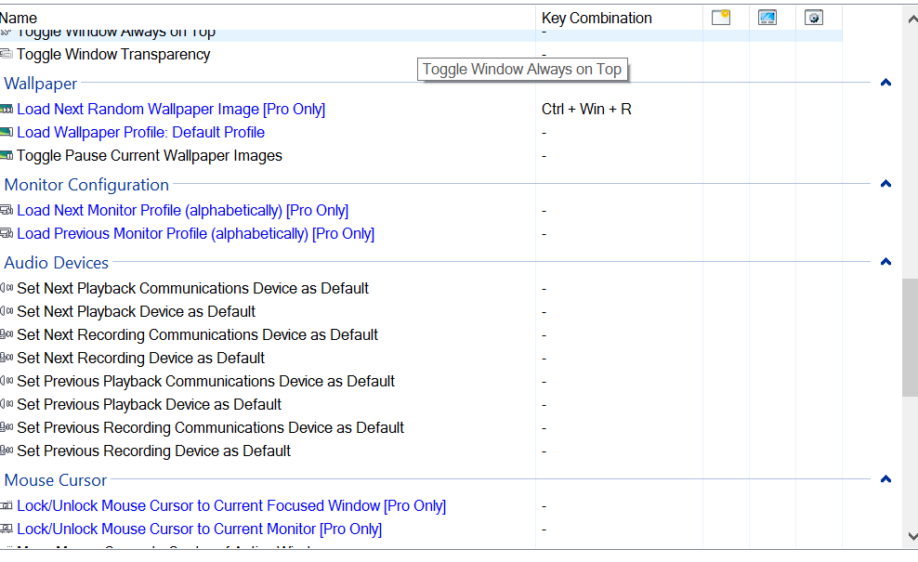Click the speaker icon beside Set Next Playback Device

[7, 311]
